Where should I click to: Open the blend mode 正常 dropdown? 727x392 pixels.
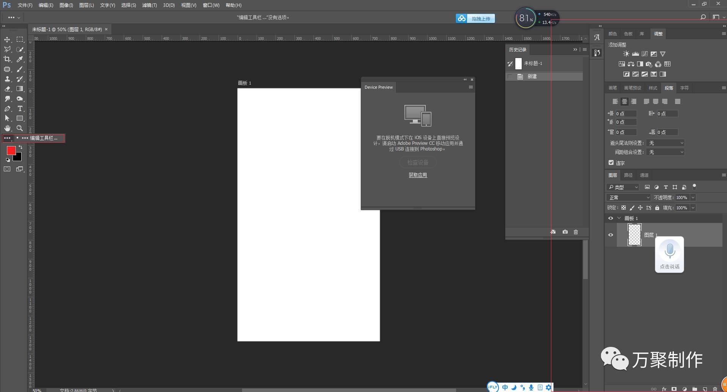point(629,198)
